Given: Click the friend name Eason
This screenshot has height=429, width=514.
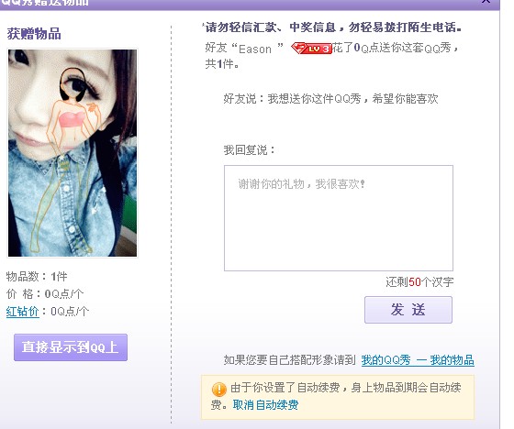Looking at the screenshot, I should point(255,49).
